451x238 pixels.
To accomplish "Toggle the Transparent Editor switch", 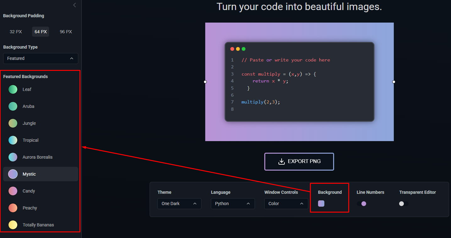I will coord(404,204).
